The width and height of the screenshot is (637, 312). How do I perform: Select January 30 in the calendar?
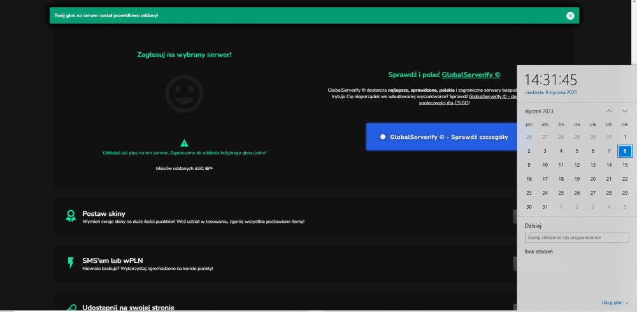pos(529,207)
